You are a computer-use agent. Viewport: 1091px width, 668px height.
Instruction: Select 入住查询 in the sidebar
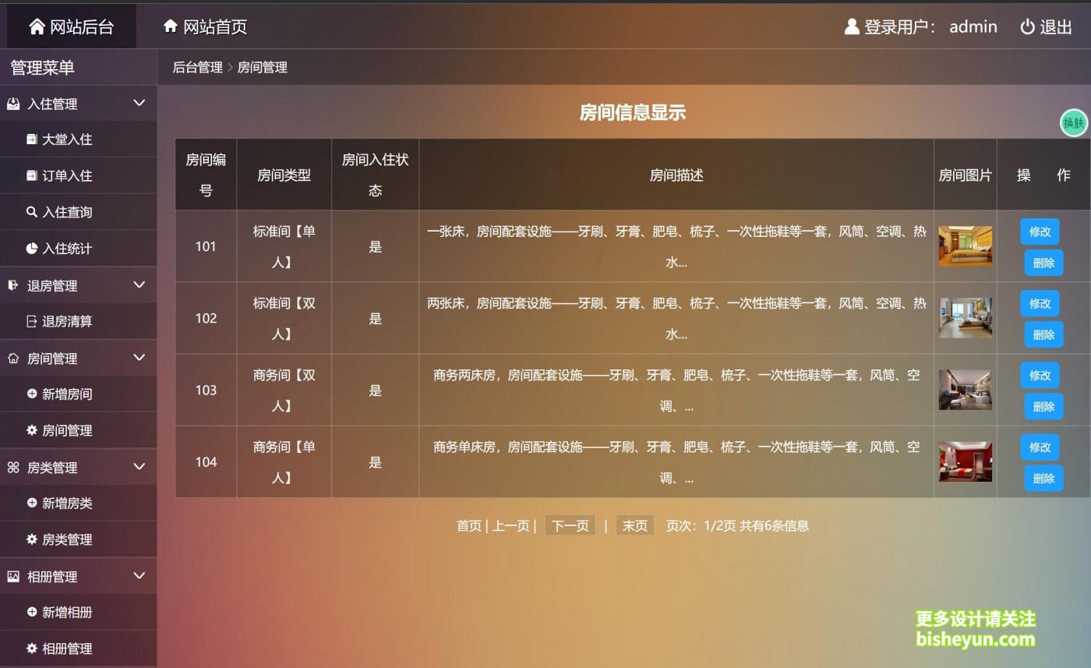[78, 212]
